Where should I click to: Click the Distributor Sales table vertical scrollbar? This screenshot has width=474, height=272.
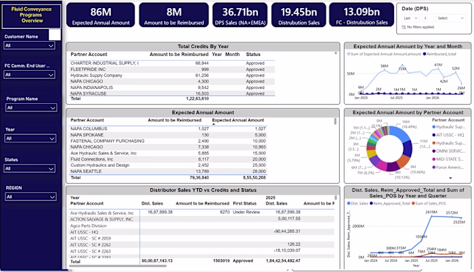(x=336, y=198)
